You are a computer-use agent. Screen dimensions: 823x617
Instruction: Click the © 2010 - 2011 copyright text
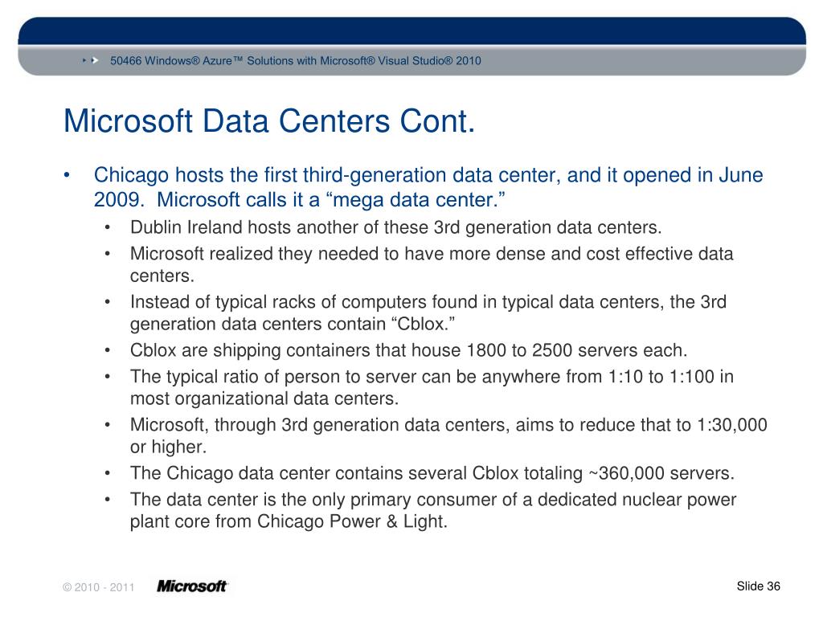tap(99, 587)
